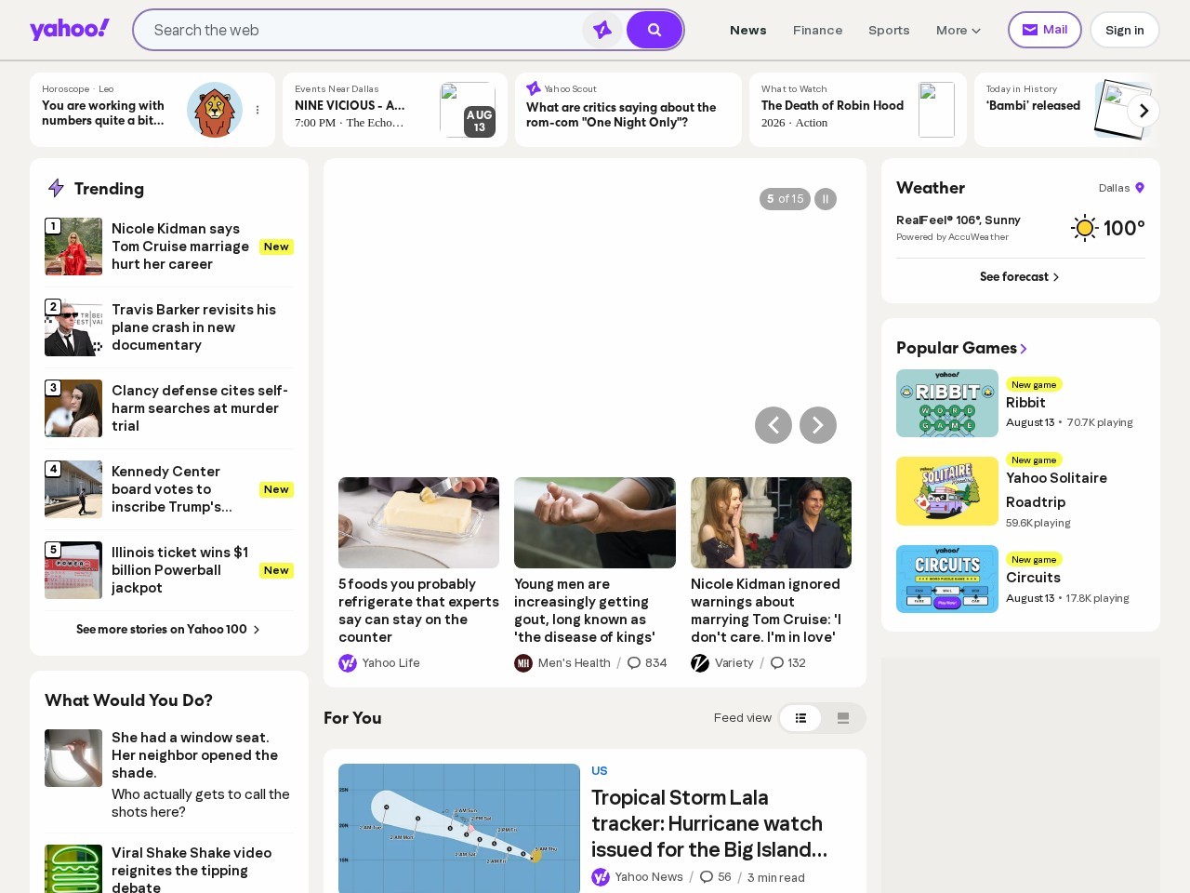Viewport: 1190px width, 893px height.
Task: Switch feed view to card layout
Action: [x=843, y=718]
